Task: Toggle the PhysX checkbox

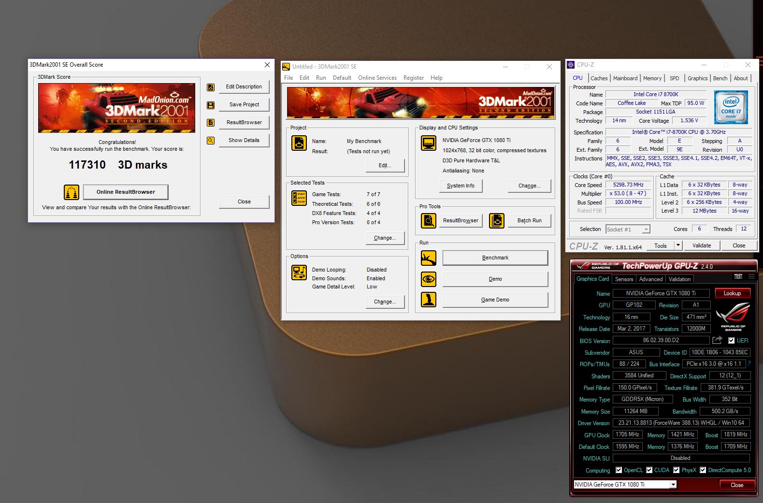Action: (x=676, y=470)
